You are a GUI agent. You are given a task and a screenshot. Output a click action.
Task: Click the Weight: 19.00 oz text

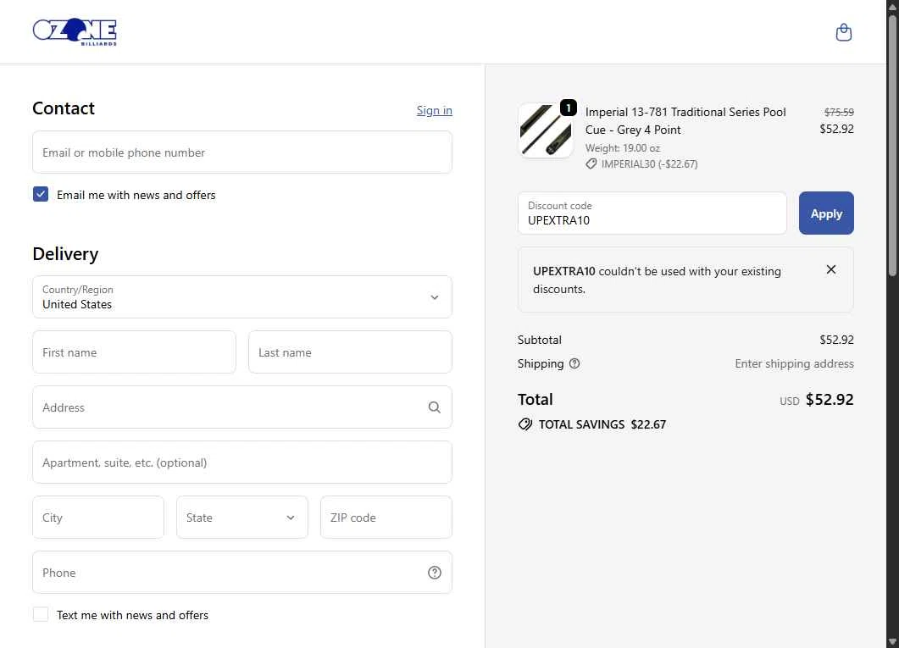623,148
